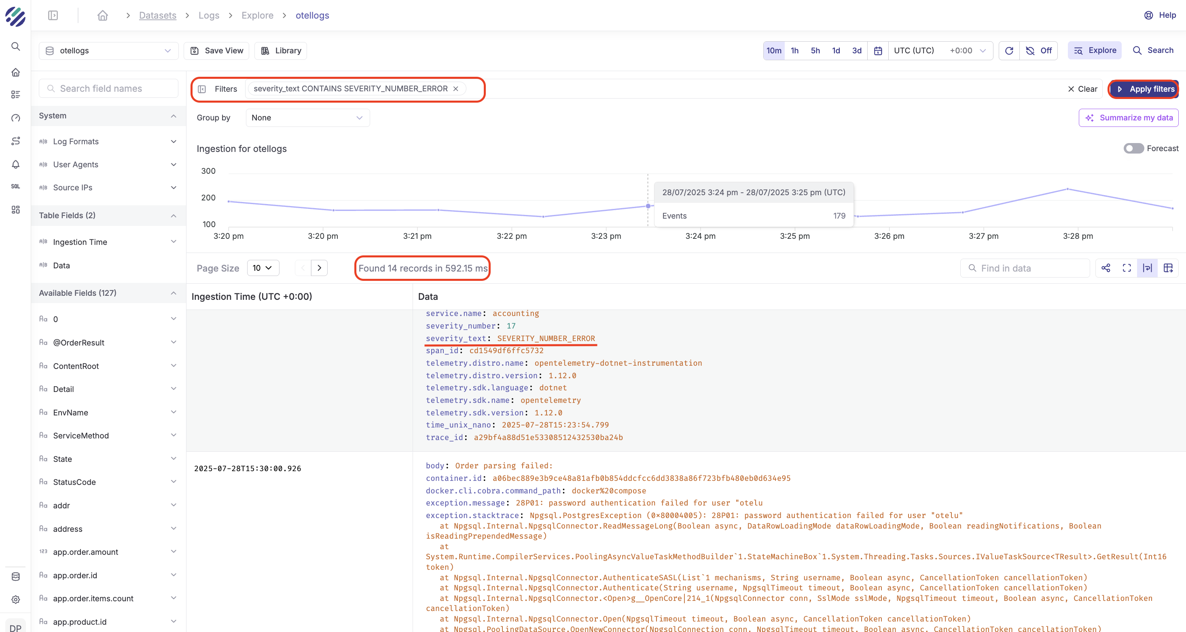Viewport: 1186px width, 632px height.
Task: Open the calendar date picker icon
Action: click(x=878, y=51)
